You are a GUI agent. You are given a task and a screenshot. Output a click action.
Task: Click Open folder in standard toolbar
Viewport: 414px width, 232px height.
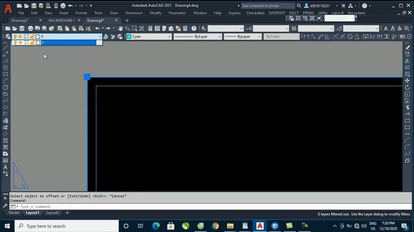15,28
